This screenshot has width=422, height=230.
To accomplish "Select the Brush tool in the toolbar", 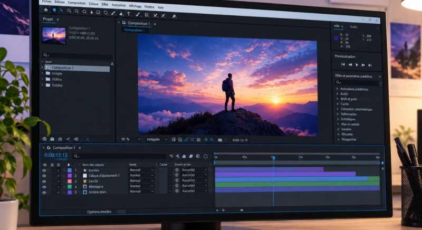I will pos(138,14).
